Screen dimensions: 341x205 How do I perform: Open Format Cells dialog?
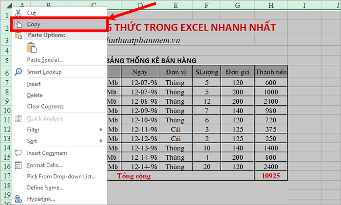[x=59, y=165]
